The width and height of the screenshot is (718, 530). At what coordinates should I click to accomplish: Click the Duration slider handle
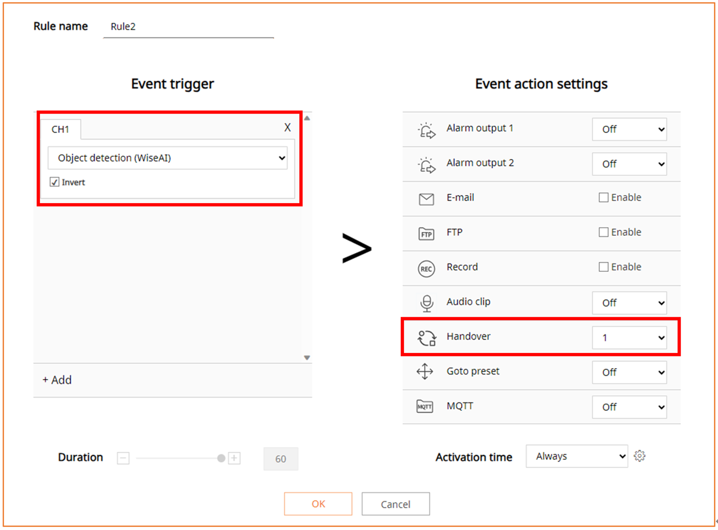(x=221, y=458)
